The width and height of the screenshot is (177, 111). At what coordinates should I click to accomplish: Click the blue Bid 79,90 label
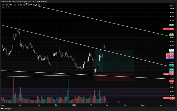tap(170, 58)
